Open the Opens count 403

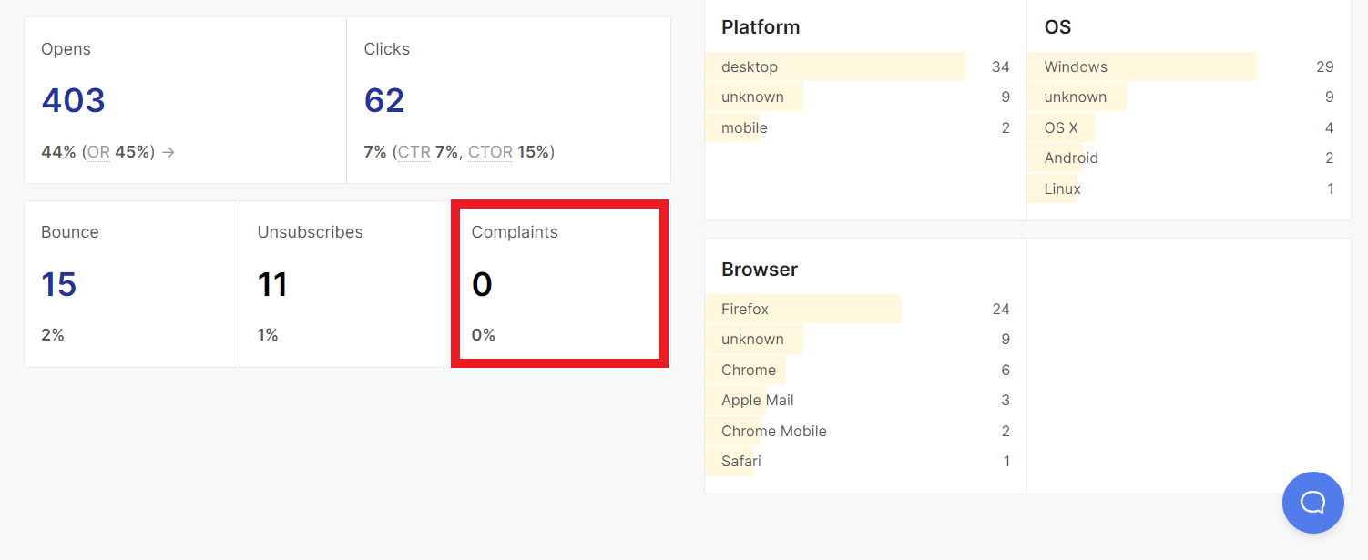[73, 100]
